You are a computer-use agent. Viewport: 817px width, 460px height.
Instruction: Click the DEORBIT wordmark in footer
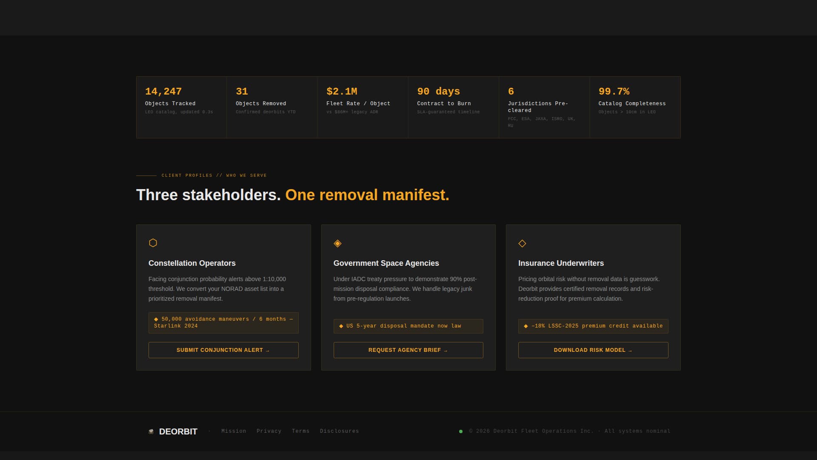coord(178,431)
